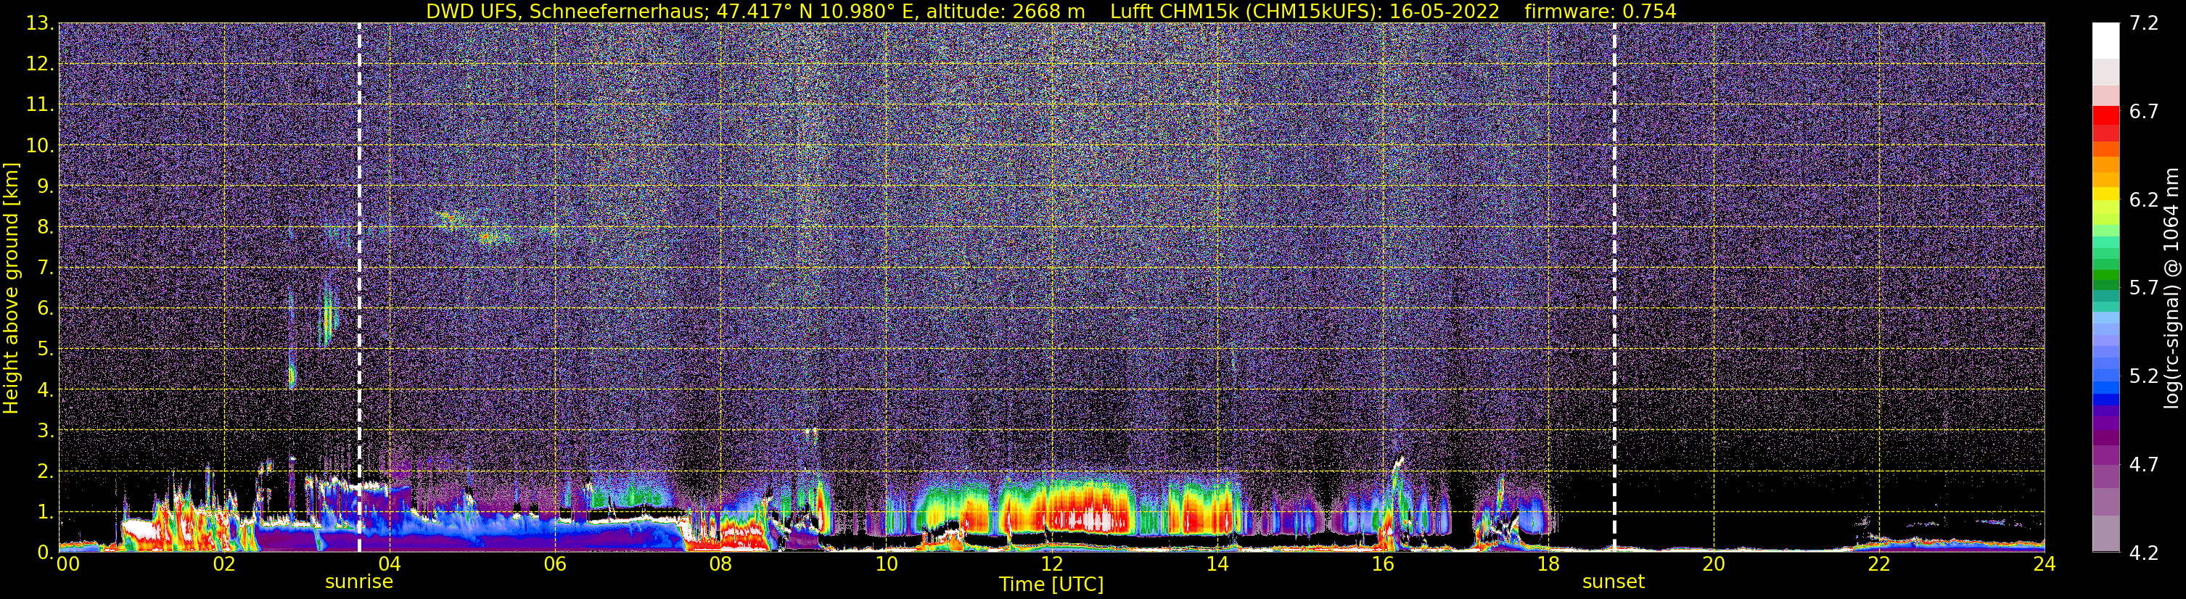The width and height of the screenshot is (2186, 599).
Task: Click height axis tick label '12.'
Action: [x=40, y=64]
